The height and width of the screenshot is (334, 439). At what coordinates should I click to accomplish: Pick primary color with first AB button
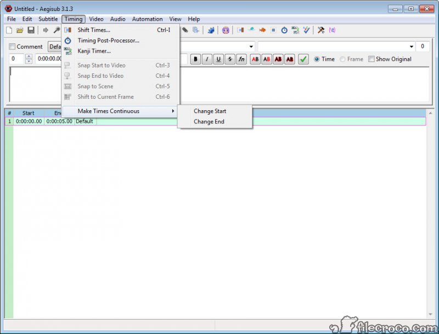255,59
